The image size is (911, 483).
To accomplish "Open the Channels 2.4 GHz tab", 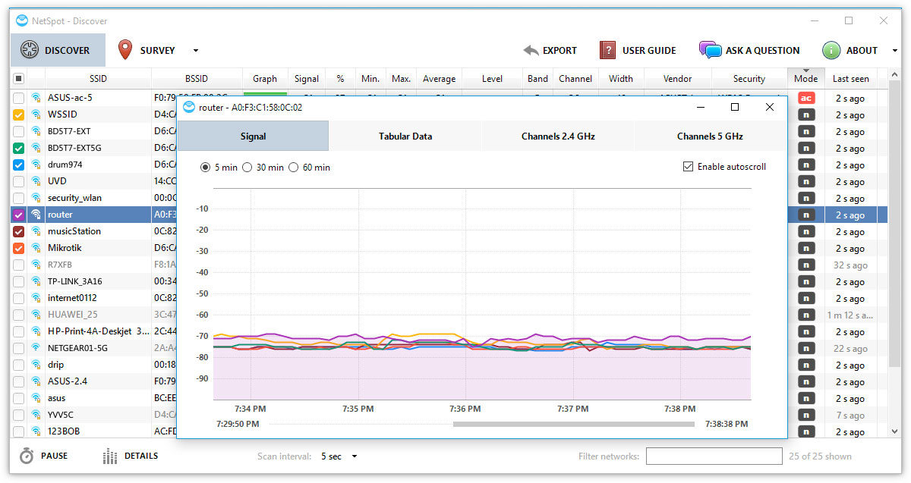I will tap(558, 136).
